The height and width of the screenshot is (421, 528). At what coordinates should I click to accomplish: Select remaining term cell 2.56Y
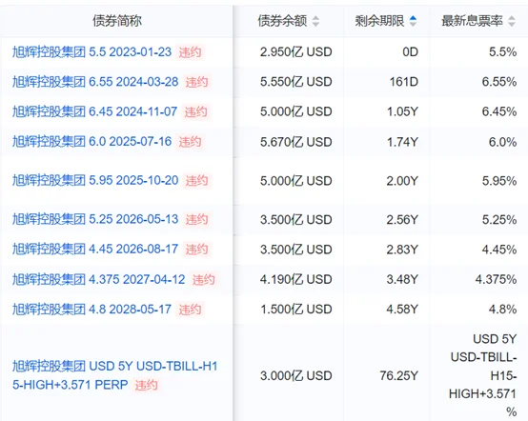[402, 219]
